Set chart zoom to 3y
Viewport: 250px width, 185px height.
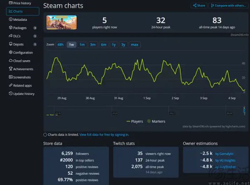pyautogui.click(x=123, y=45)
